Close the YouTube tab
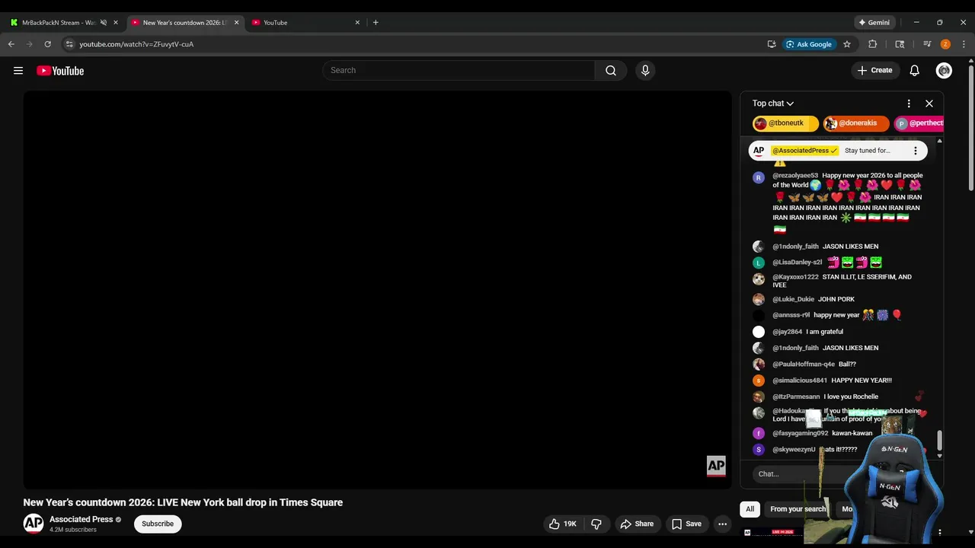The width and height of the screenshot is (975, 548). 357,22
